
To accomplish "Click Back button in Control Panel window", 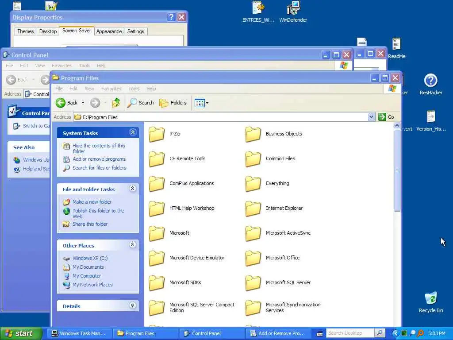I will tap(17, 80).
